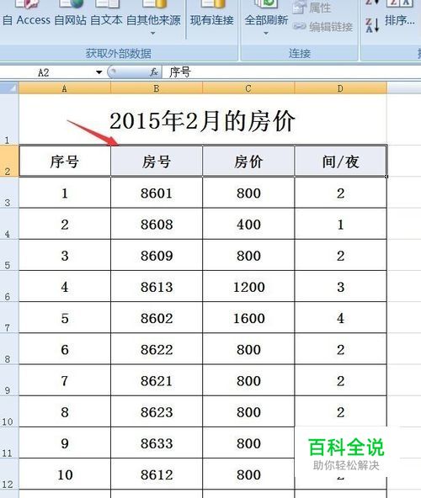
Task: Select row 10 header
Action: [9, 411]
